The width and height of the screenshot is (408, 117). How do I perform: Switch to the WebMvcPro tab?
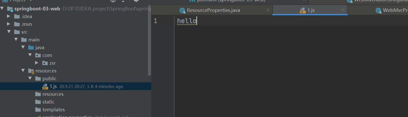point(395,10)
